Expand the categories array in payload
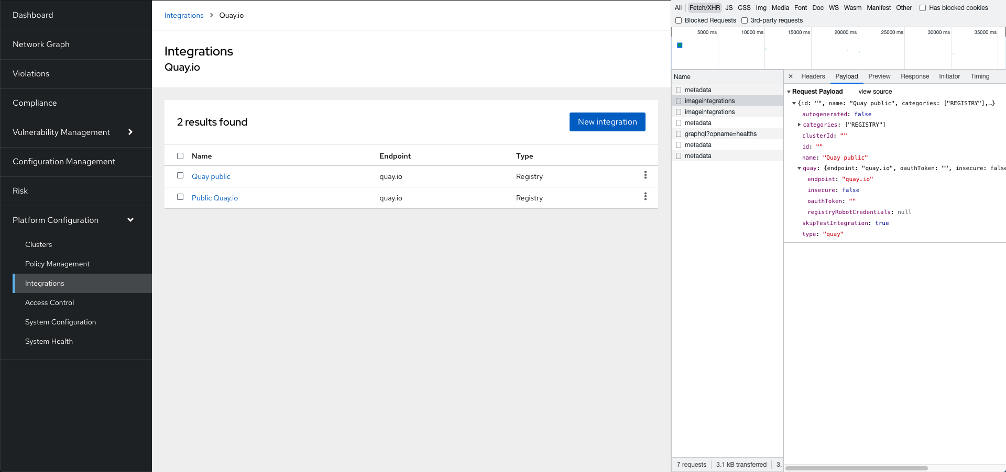Screen dimensions: 1006x472 (800, 125)
